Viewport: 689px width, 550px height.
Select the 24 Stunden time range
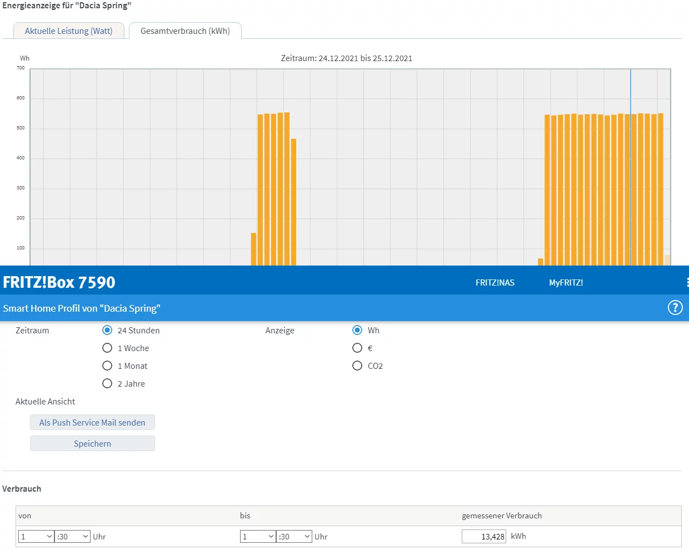tap(107, 330)
